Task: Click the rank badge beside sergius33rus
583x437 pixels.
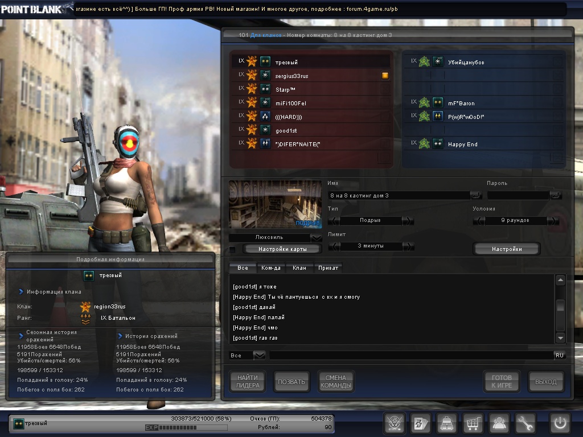Action: [265, 76]
